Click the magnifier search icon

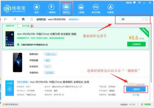tap(146, 19)
